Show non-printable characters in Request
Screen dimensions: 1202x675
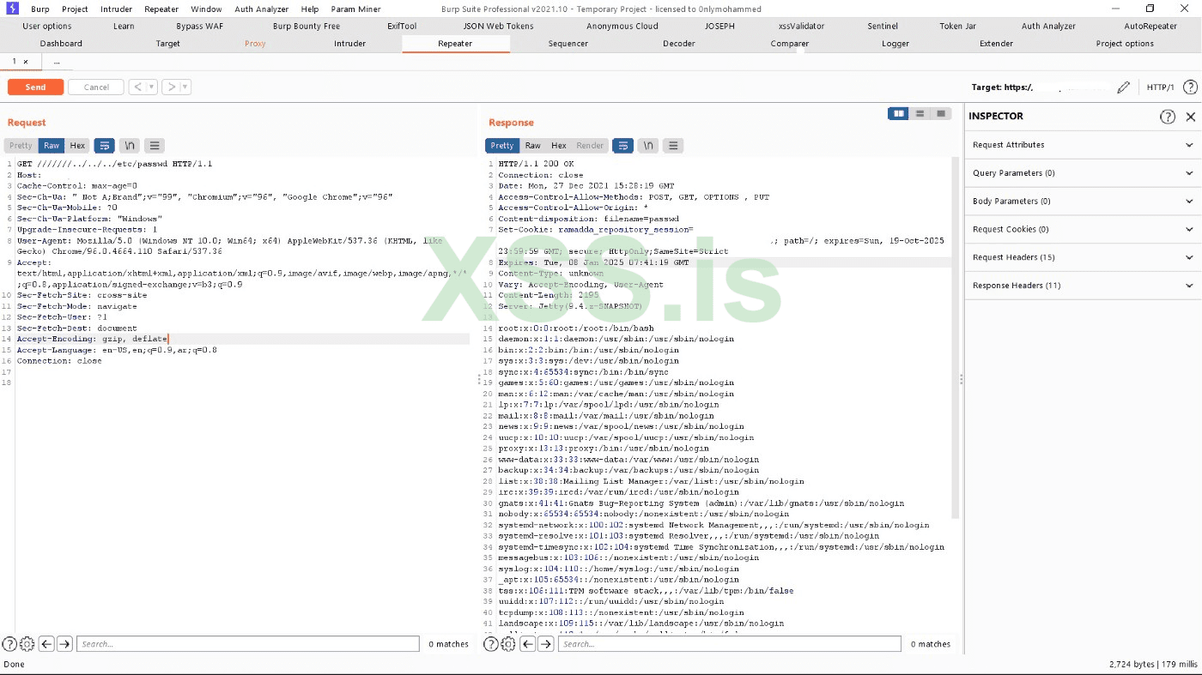pos(129,146)
